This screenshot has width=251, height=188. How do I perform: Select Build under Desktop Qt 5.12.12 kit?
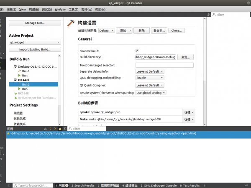pos(26,71)
